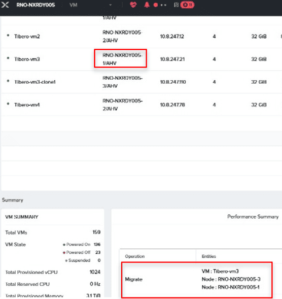Click host RNO-NXRDY005-3/AHV of Tibero-vm3-clone1
The image size is (282, 299).
pyautogui.click(x=122, y=82)
